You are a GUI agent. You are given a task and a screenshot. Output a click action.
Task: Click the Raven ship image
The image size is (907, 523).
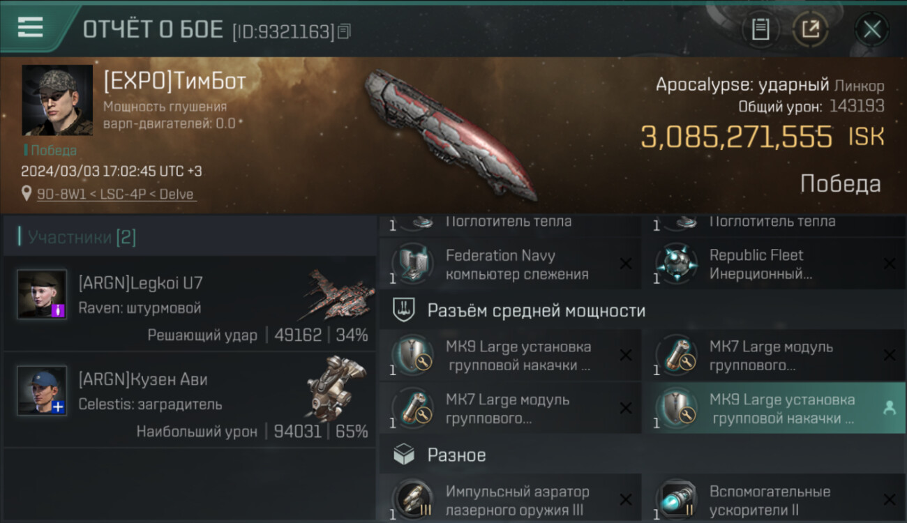pyautogui.click(x=337, y=296)
